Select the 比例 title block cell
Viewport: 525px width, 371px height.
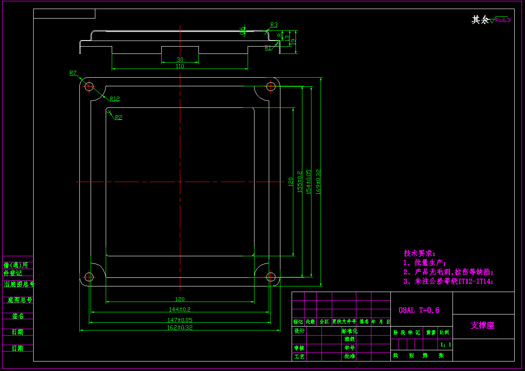[x=444, y=333]
